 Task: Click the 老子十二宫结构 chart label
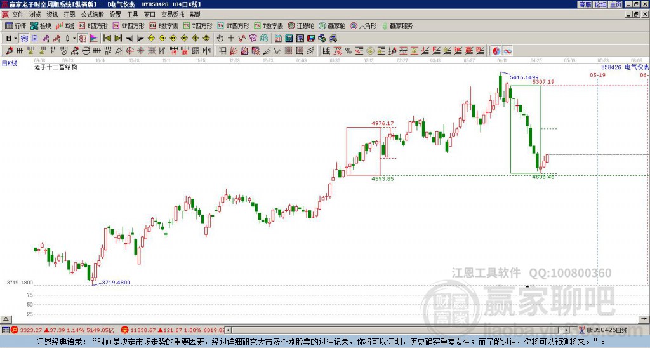[x=56, y=67]
